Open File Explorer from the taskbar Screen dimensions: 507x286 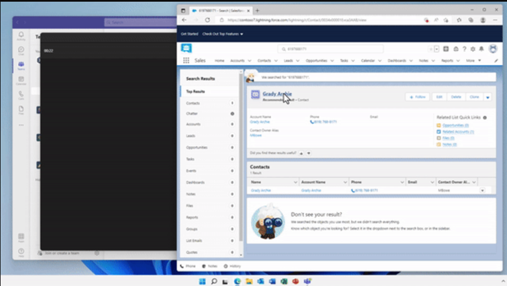249,281
